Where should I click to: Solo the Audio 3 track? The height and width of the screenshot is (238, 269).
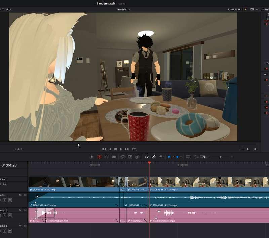(5, 231)
